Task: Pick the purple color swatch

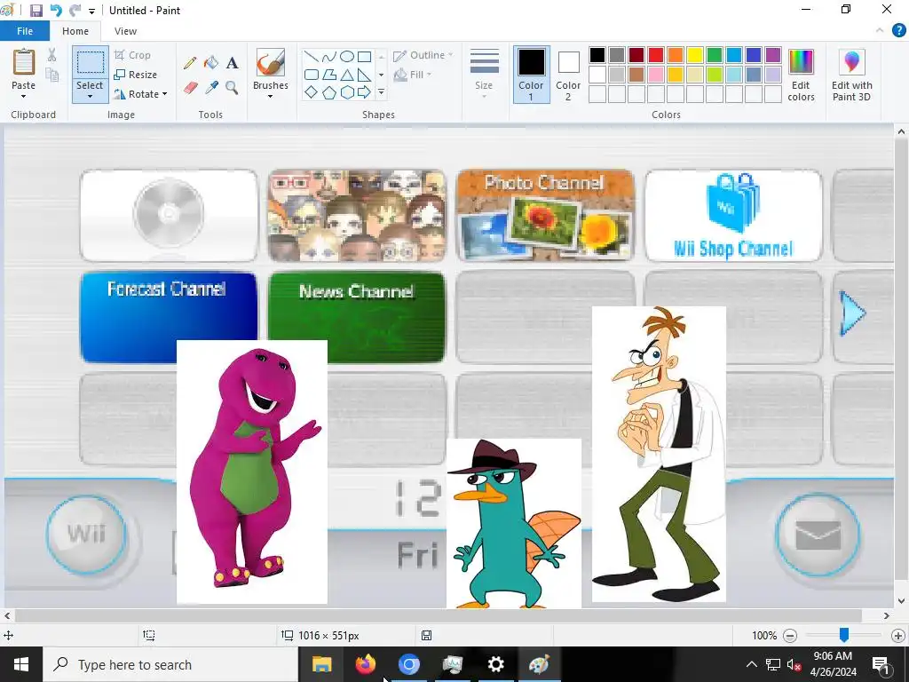Action: pos(773,55)
